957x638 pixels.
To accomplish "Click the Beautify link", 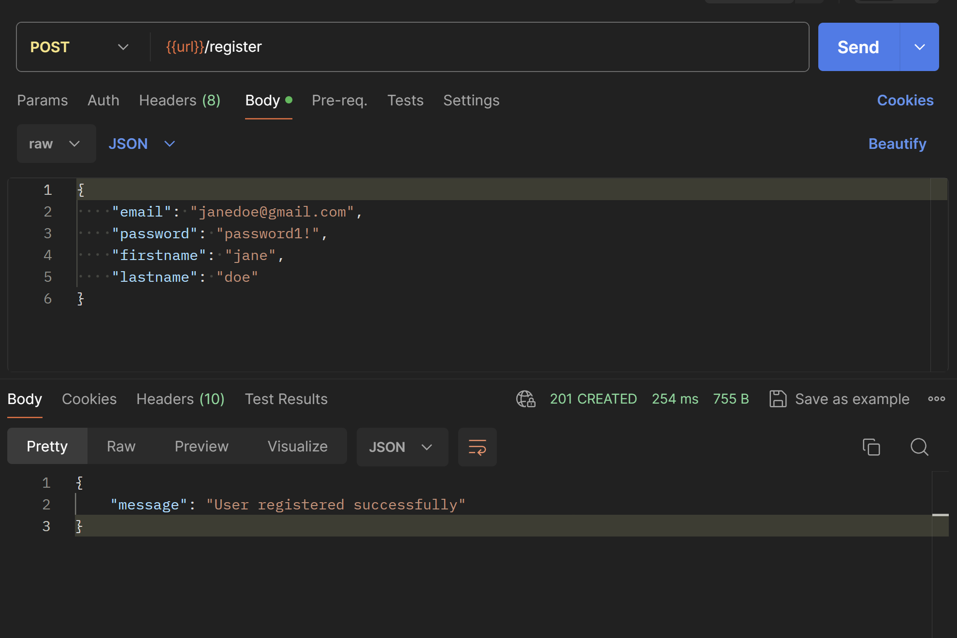I will coord(897,144).
